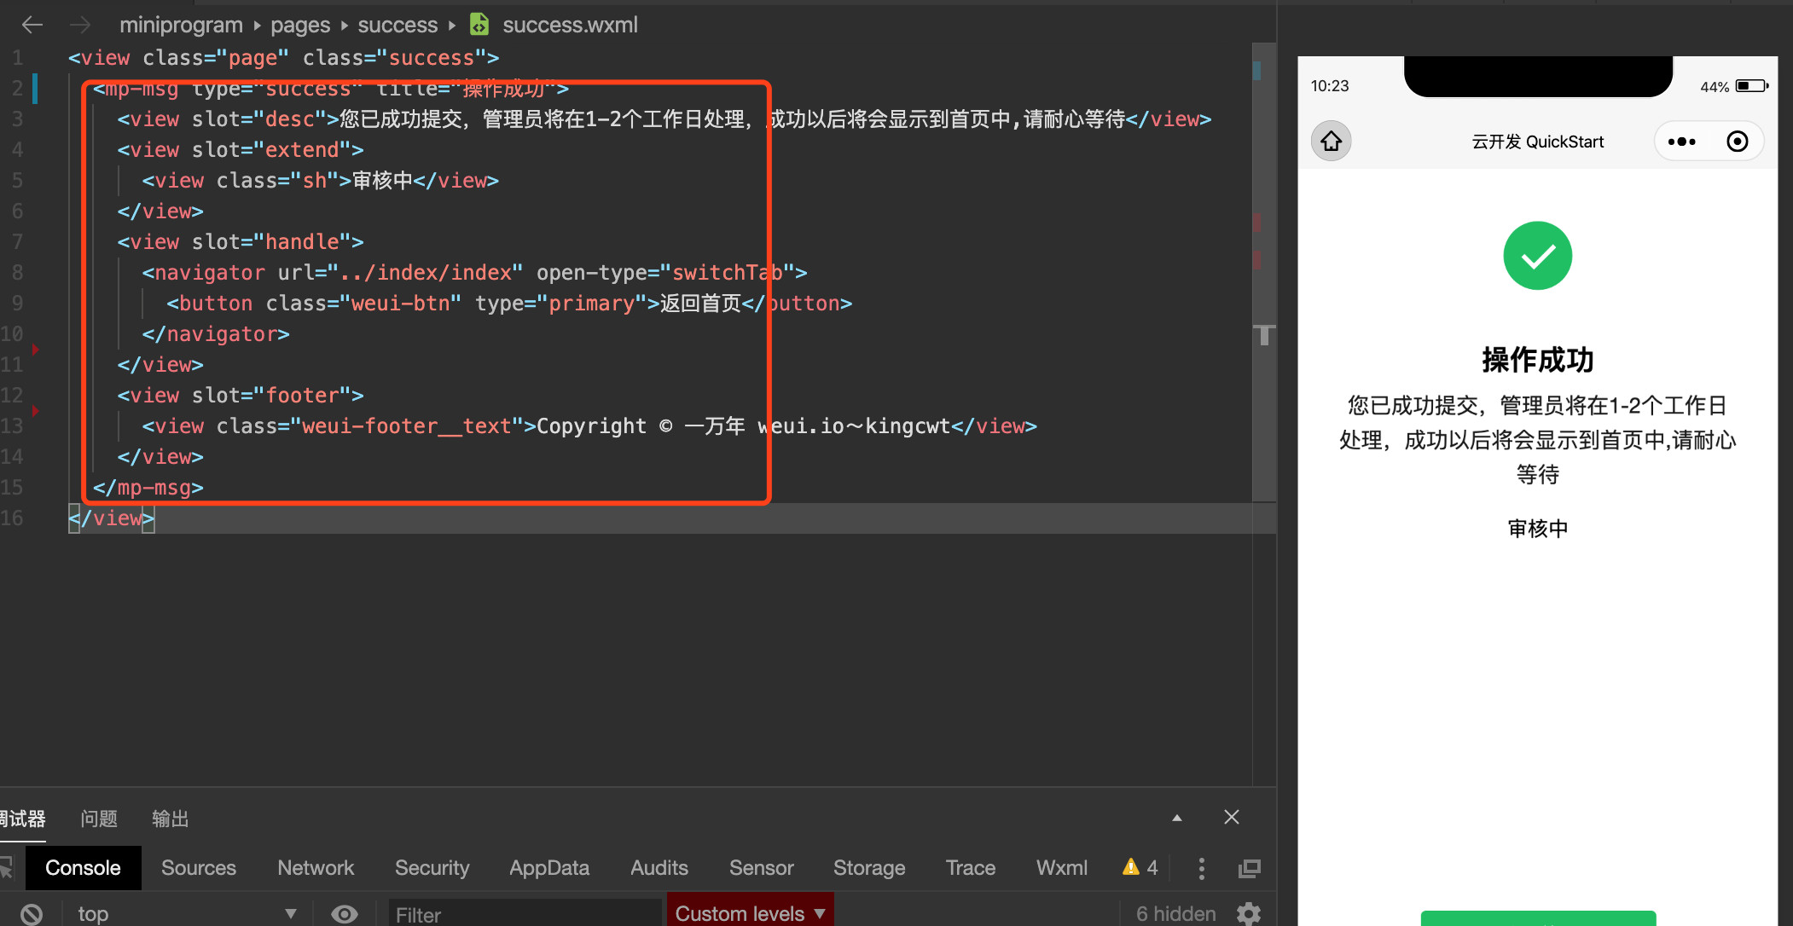Switch to the Network tab
Viewport: 1793px width, 926px height.
[315, 868]
